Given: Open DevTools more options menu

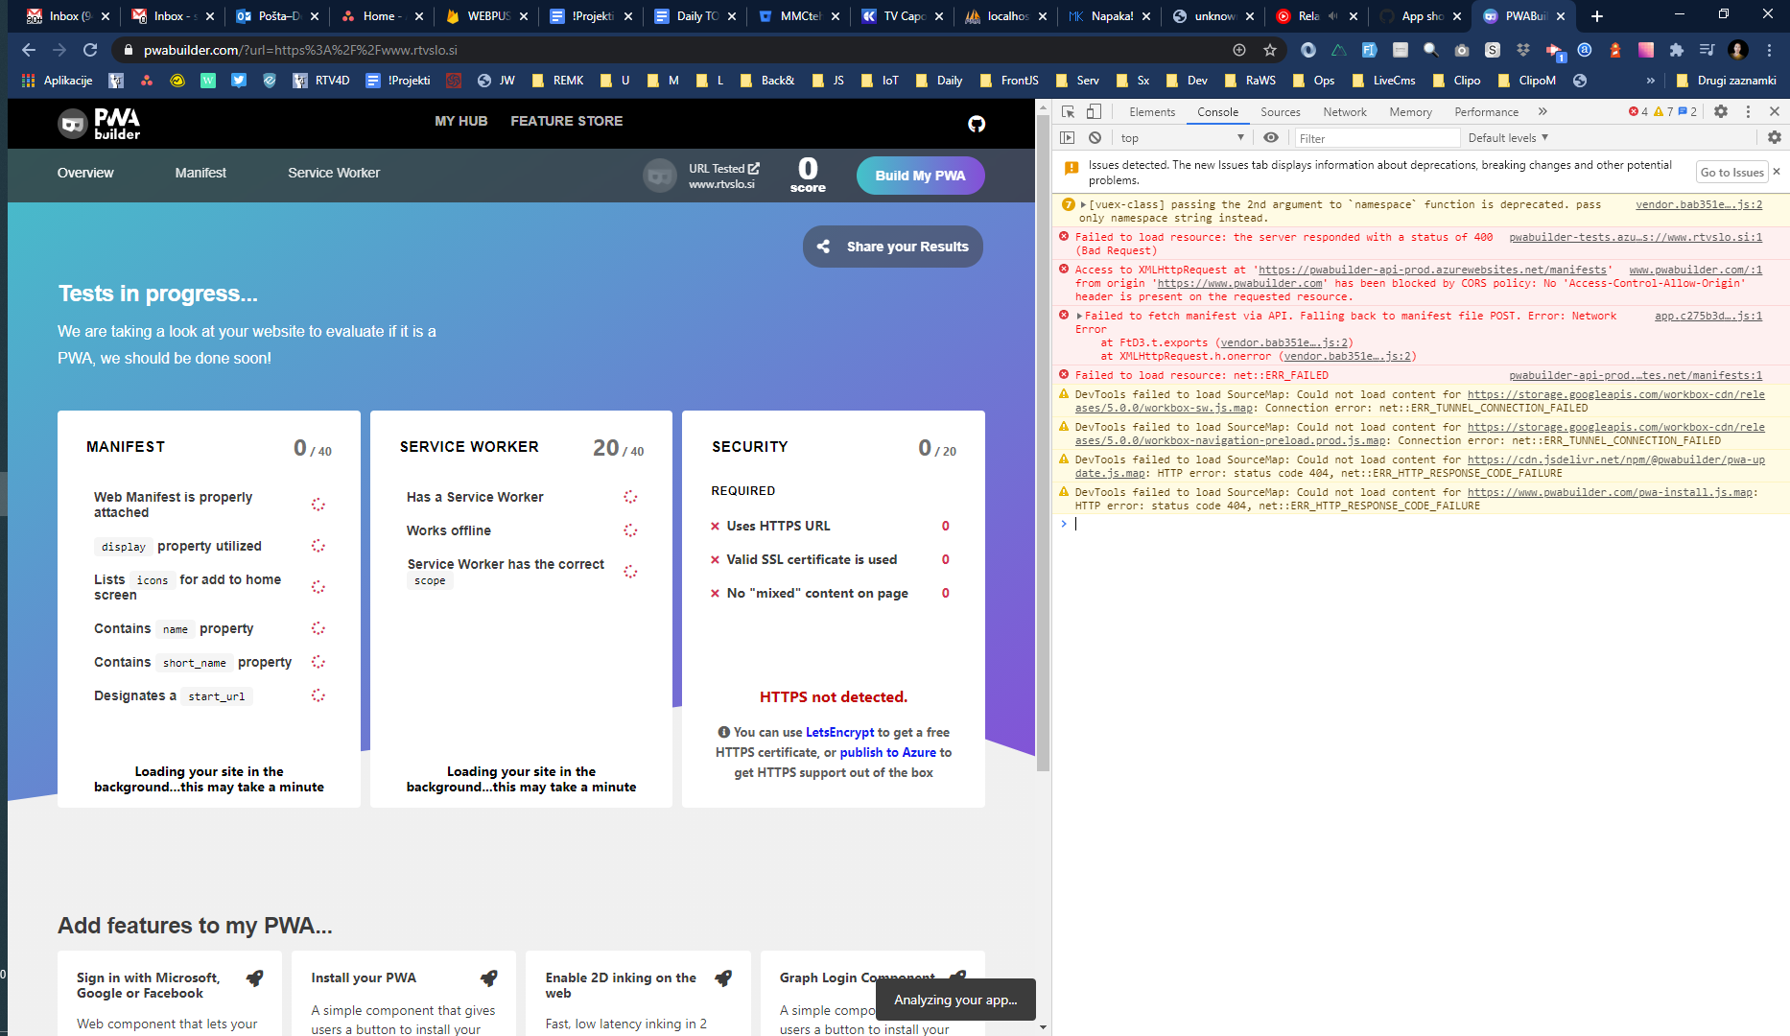Looking at the screenshot, I should (x=1748, y=111).
